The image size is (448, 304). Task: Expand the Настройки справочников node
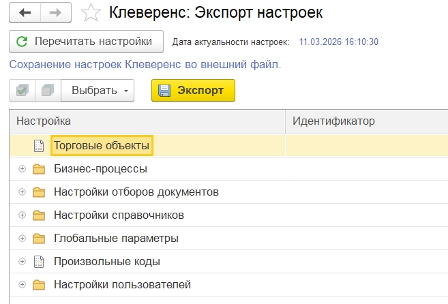[22, 215]
